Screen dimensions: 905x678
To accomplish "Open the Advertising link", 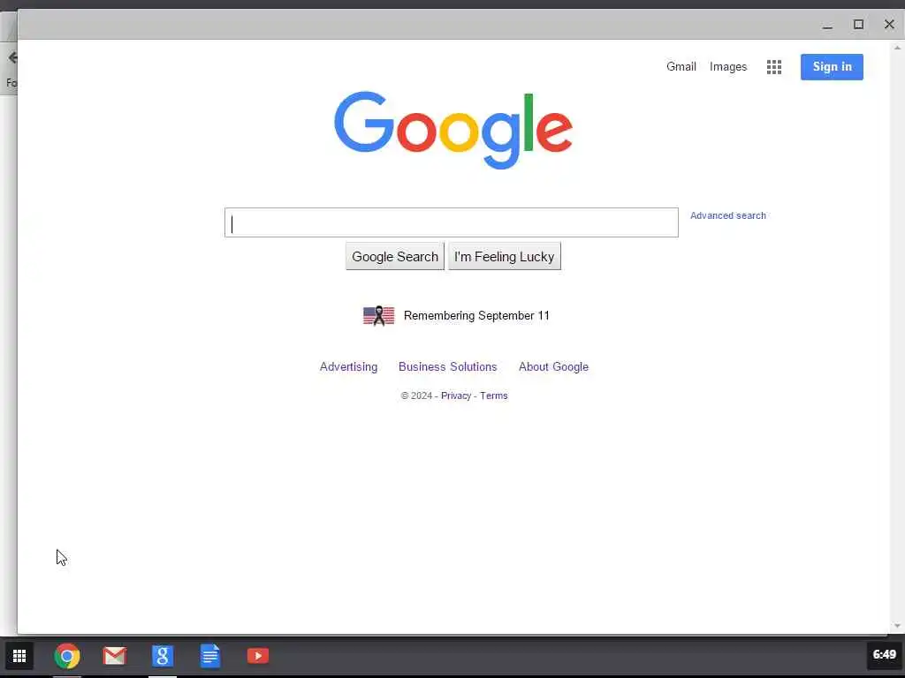I will (348, 366).
